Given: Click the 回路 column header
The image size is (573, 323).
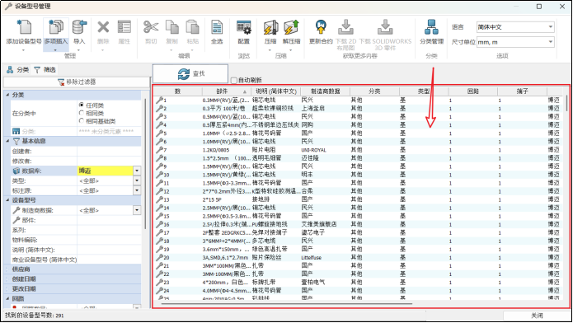Looking at the screenshot, I should 473,91.
